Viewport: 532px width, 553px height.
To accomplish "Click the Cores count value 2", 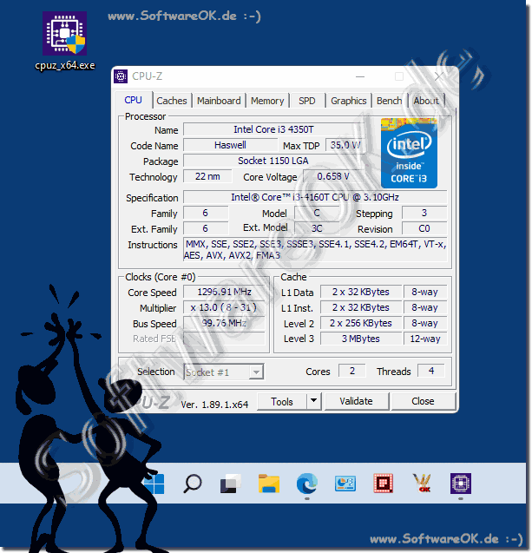I will [x=351, y=371].
